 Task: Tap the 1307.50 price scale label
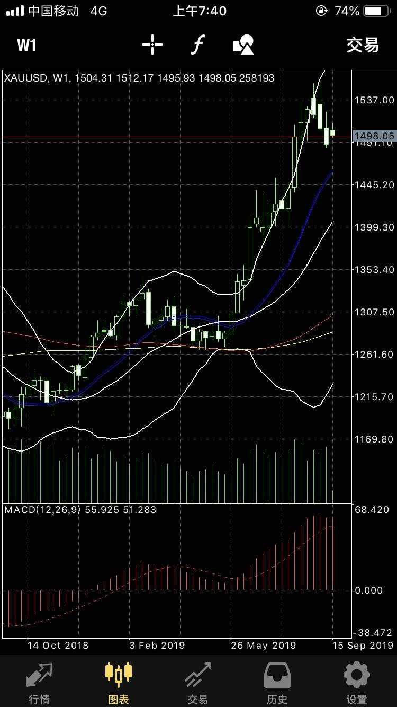tap(374, 312)
